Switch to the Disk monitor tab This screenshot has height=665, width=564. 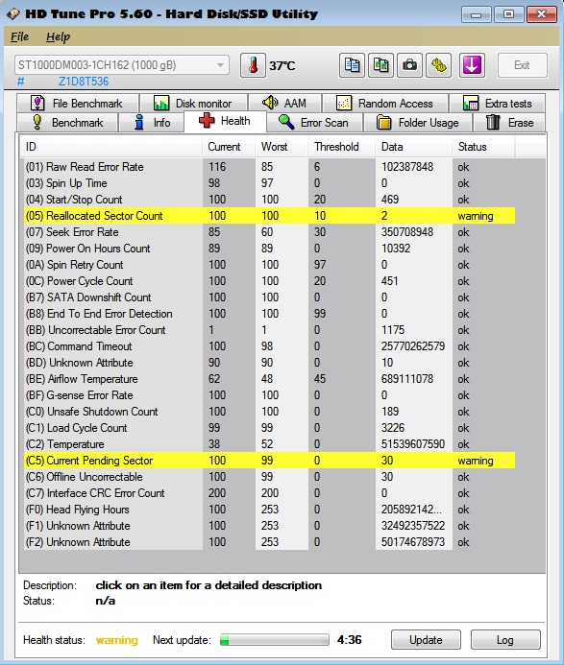point(194,103)
